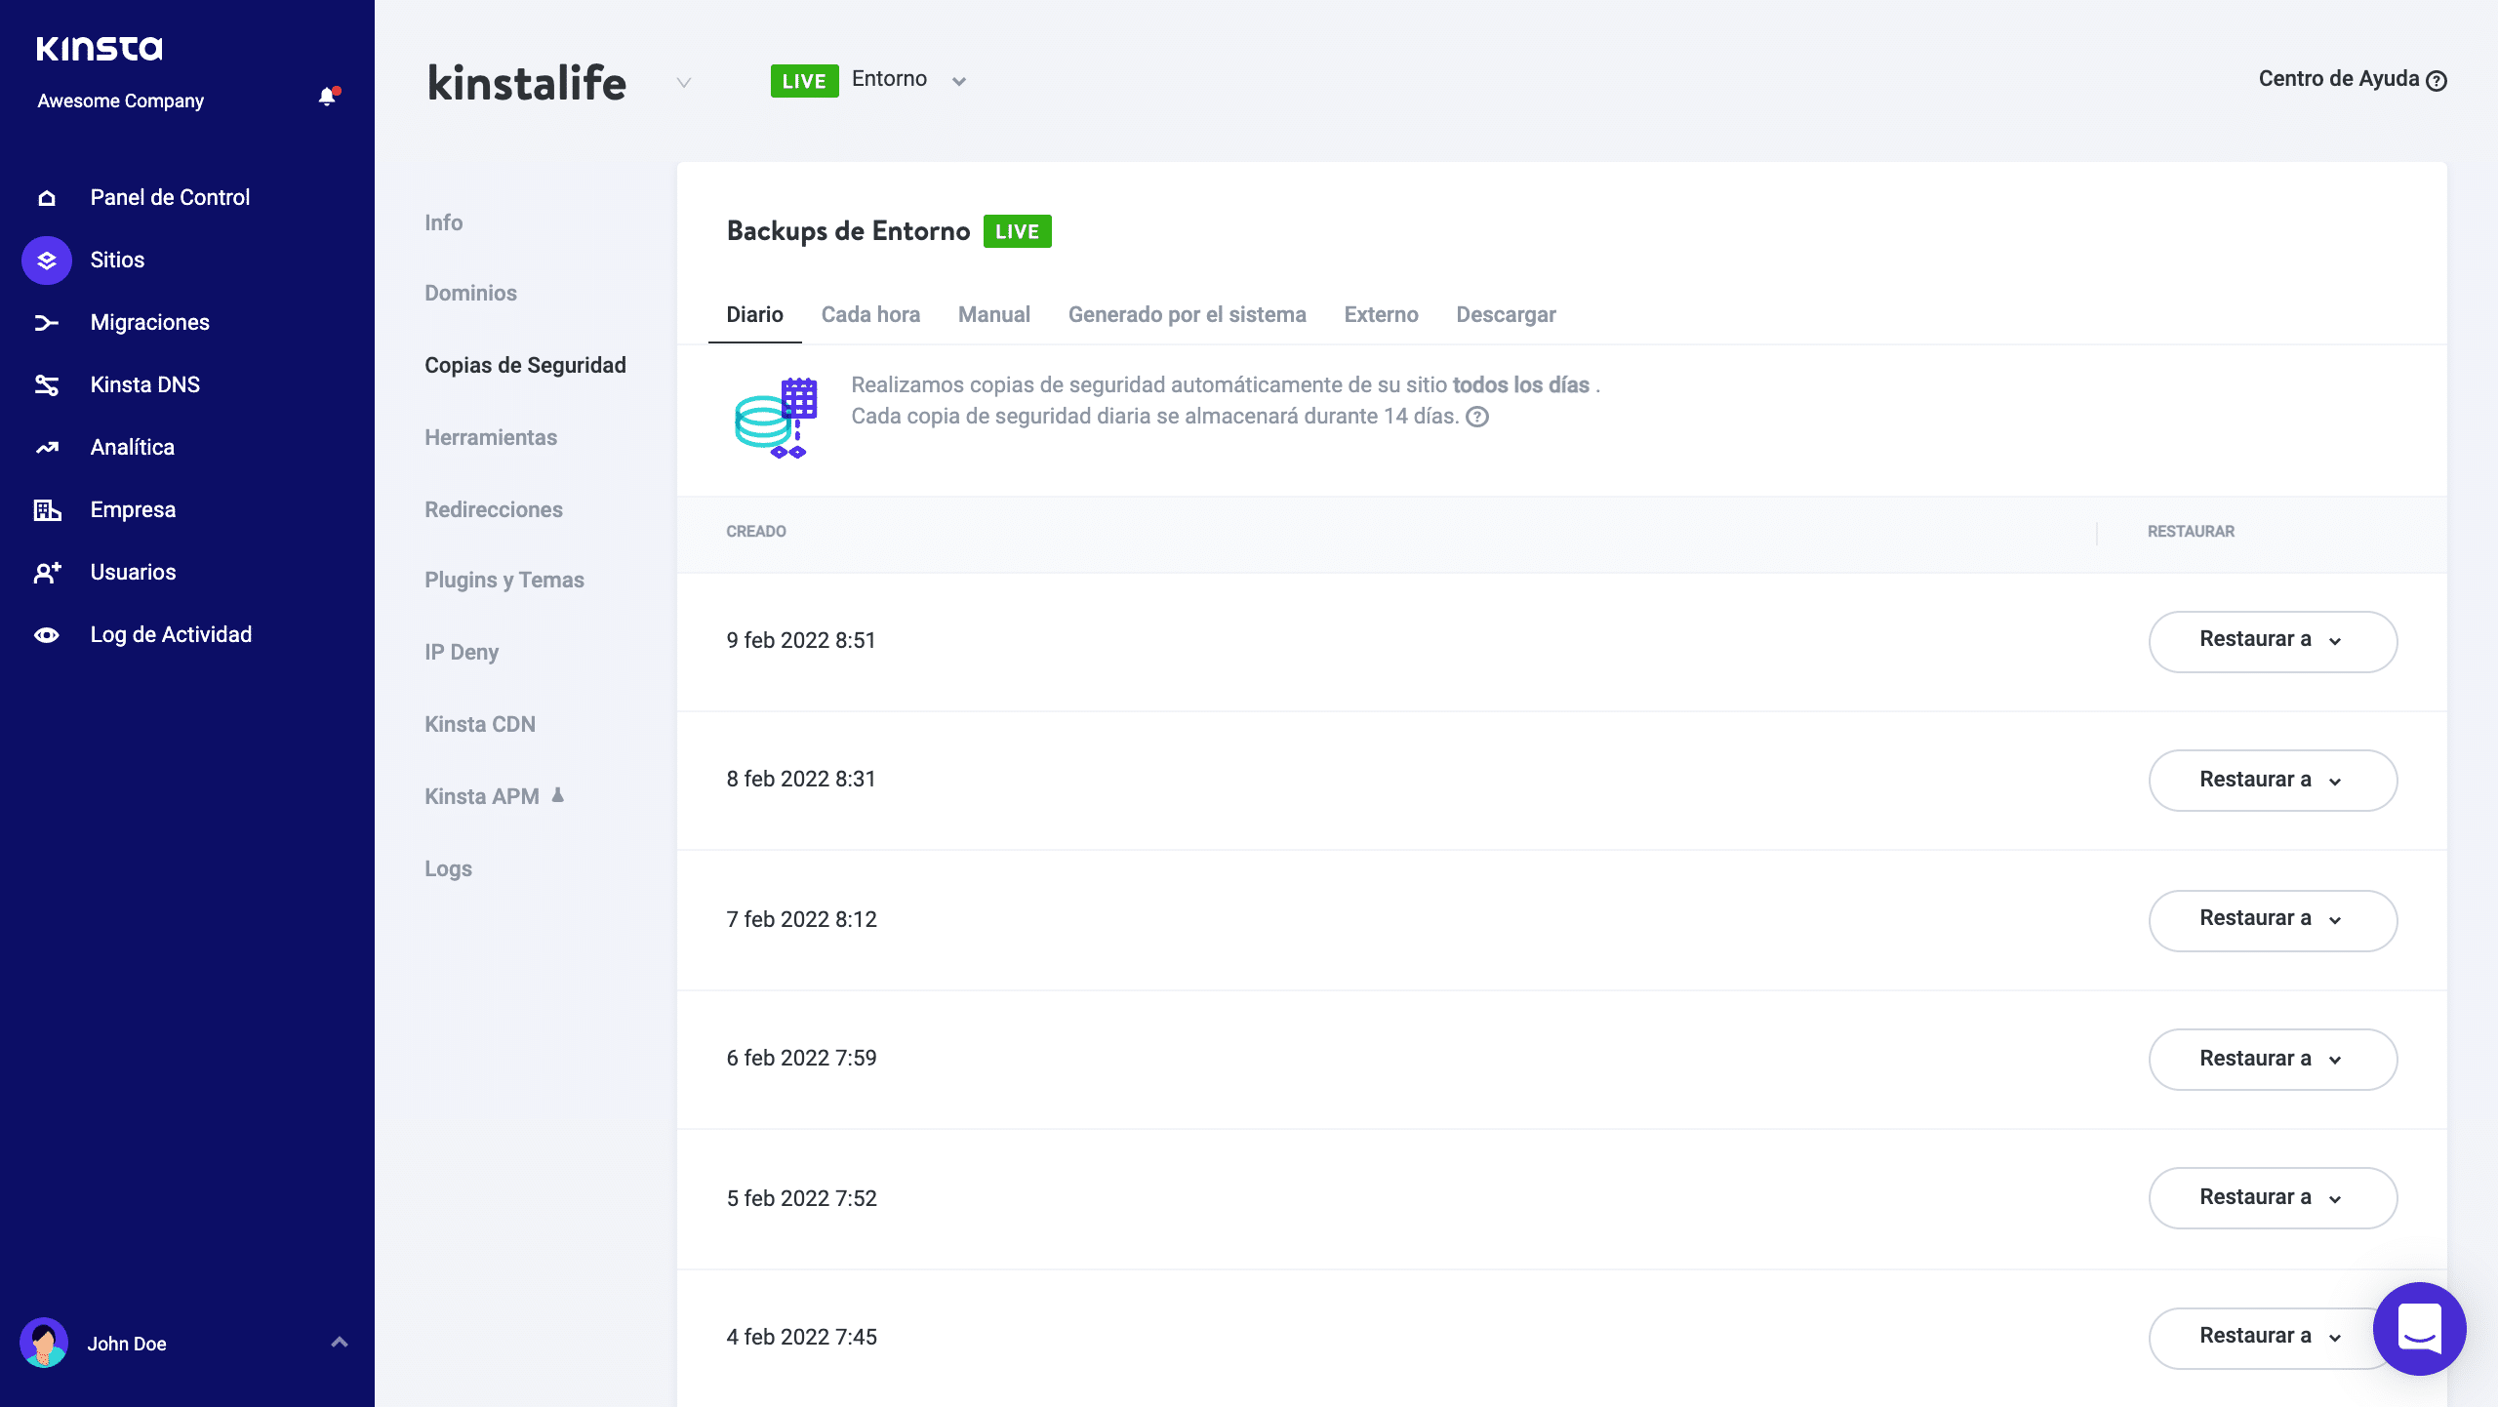Click the Herramientas menu entry
2498x1407 pixels.
coord(491,437)
